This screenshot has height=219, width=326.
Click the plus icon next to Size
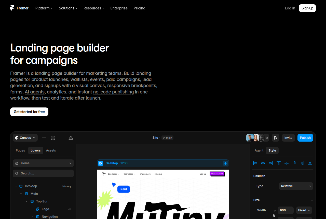(x=312, y=200)
